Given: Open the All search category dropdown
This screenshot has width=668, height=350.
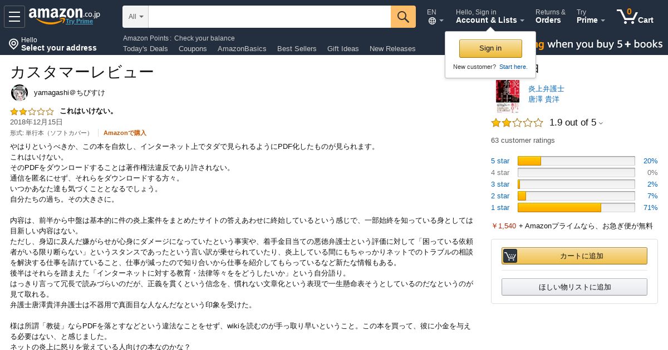Looking at the screenshot, I should [x=136, y=17].
